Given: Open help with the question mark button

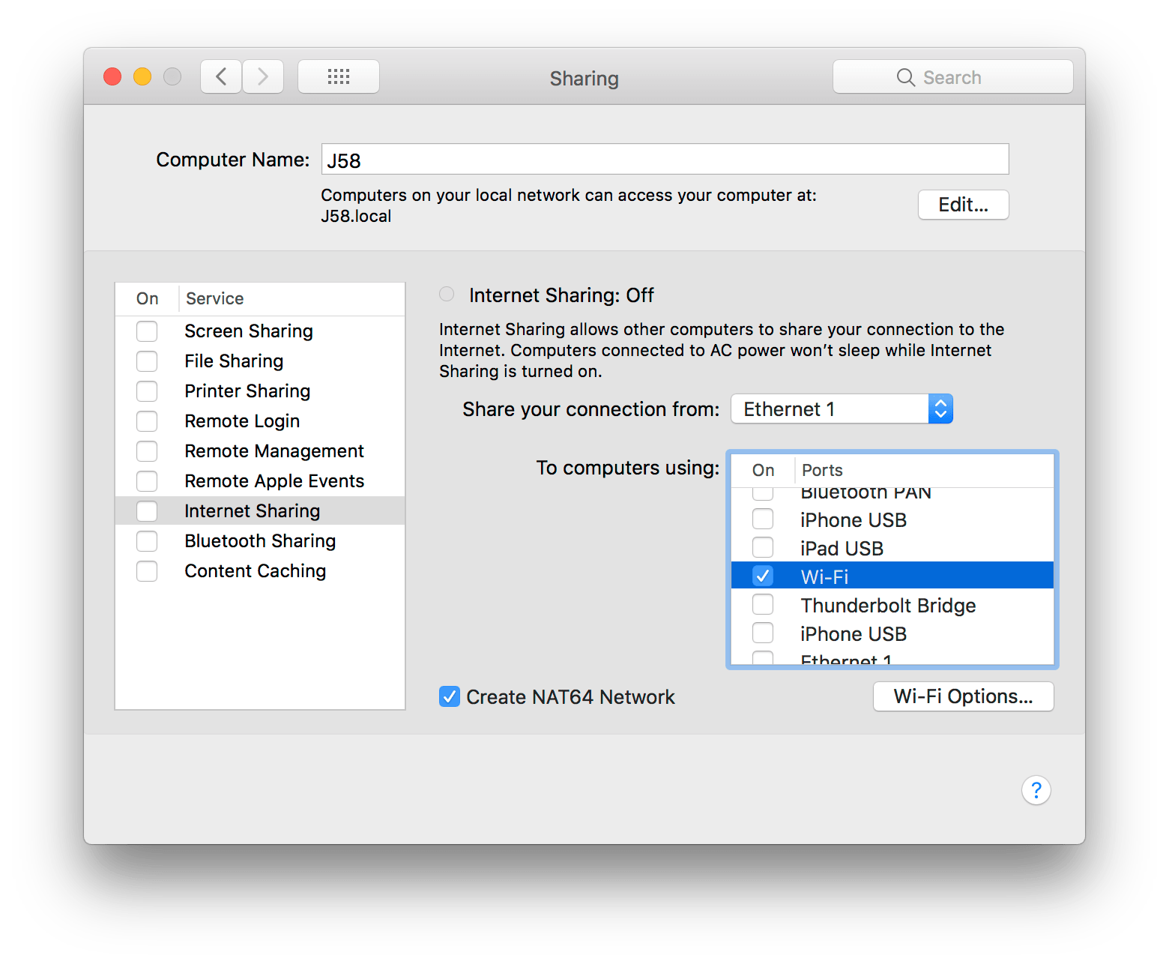Looking at the screenshot, I should (1036, 790).
